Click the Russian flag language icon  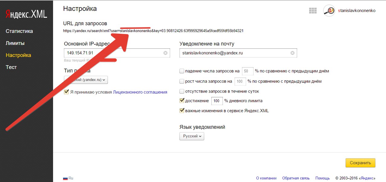[x=65, y=178]
